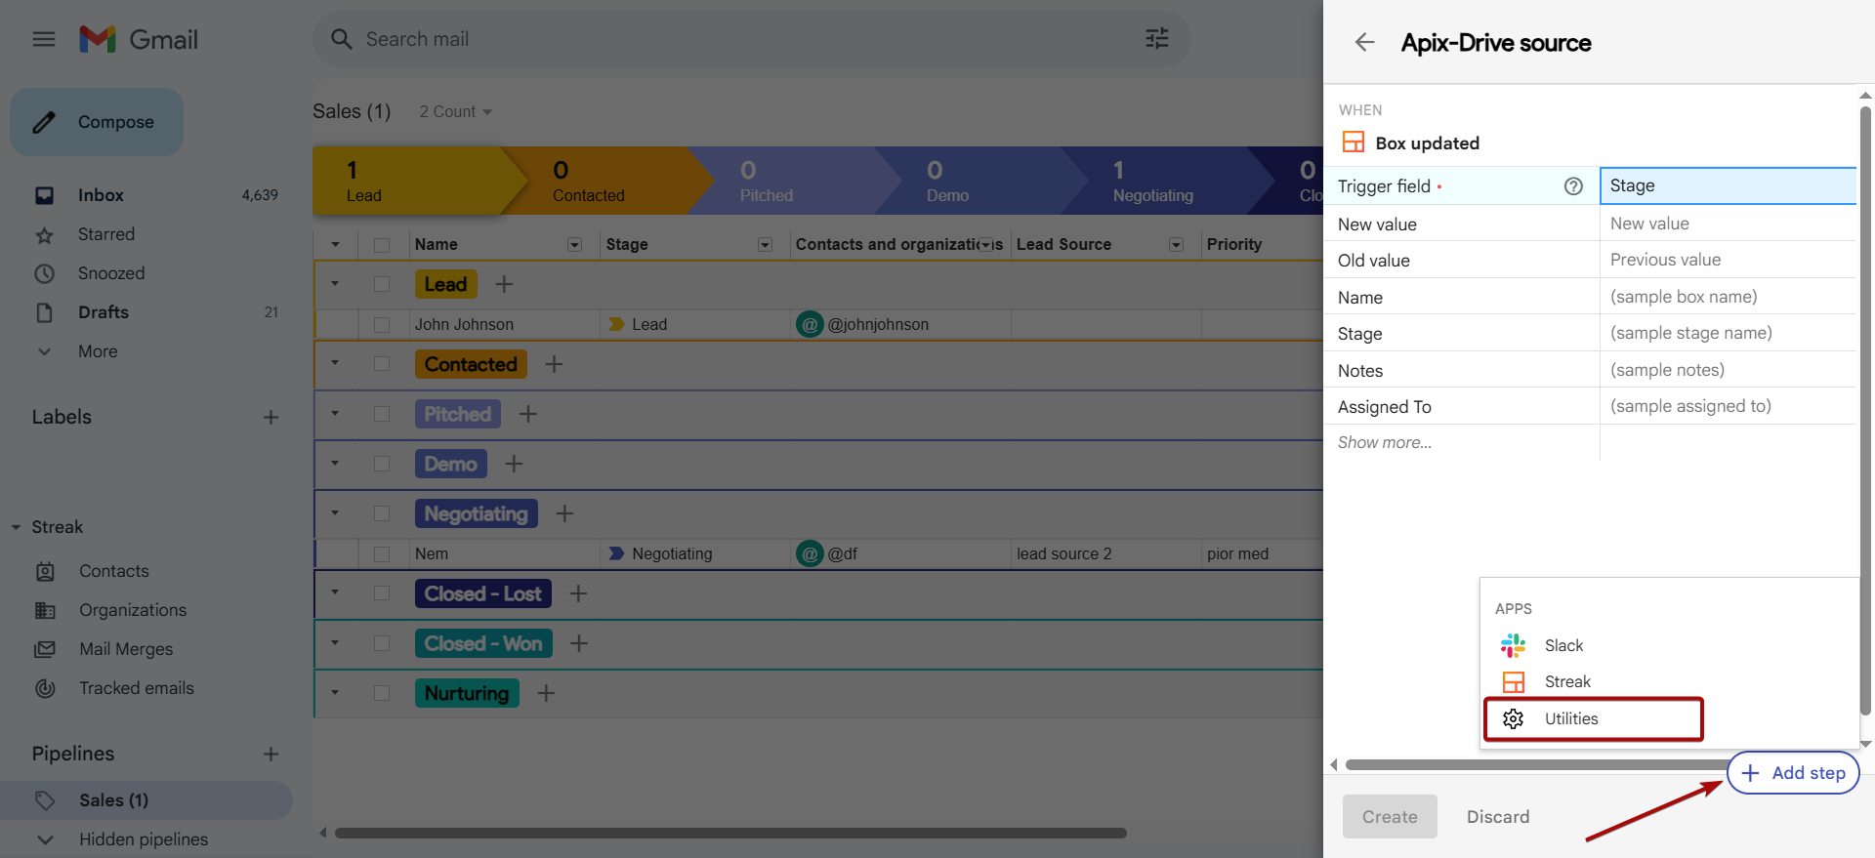Open Streak Contacts

point(114,571)
